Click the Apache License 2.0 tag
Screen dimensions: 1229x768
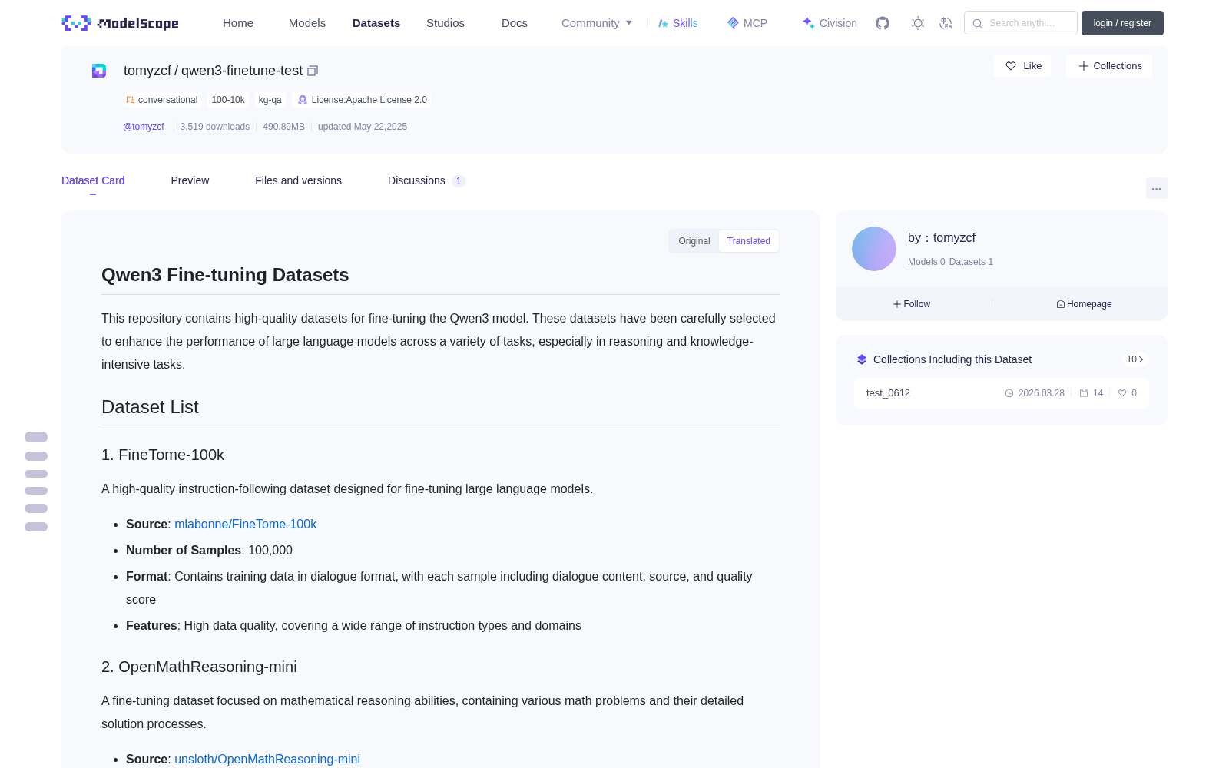tap(362, 100)
